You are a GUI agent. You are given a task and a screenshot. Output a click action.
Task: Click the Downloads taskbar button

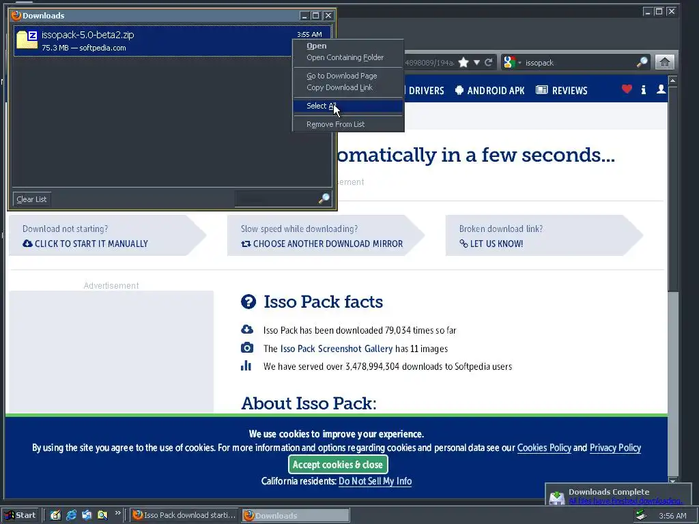[x=296, y=515]
